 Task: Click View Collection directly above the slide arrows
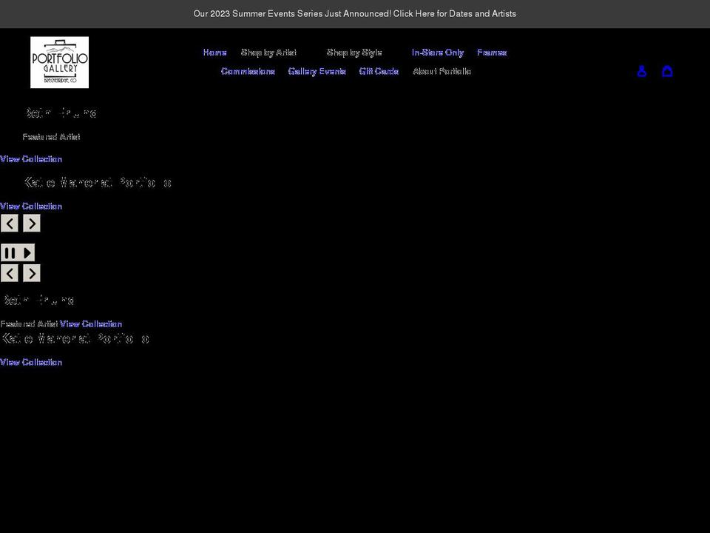(x=31, y=206)
